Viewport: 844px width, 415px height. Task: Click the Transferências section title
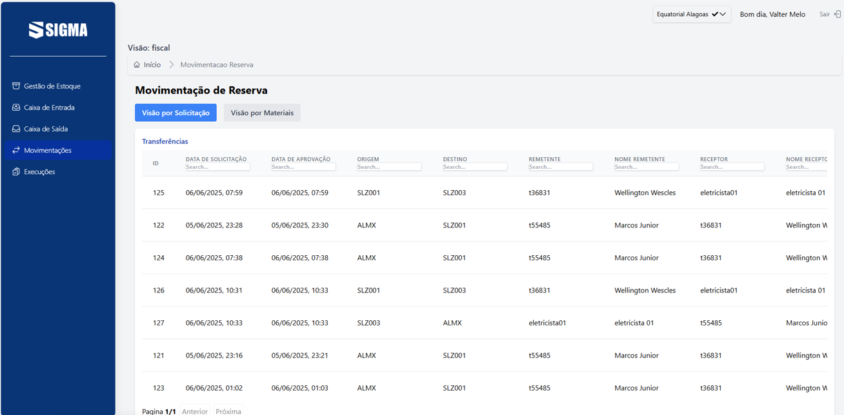(165, 141)
